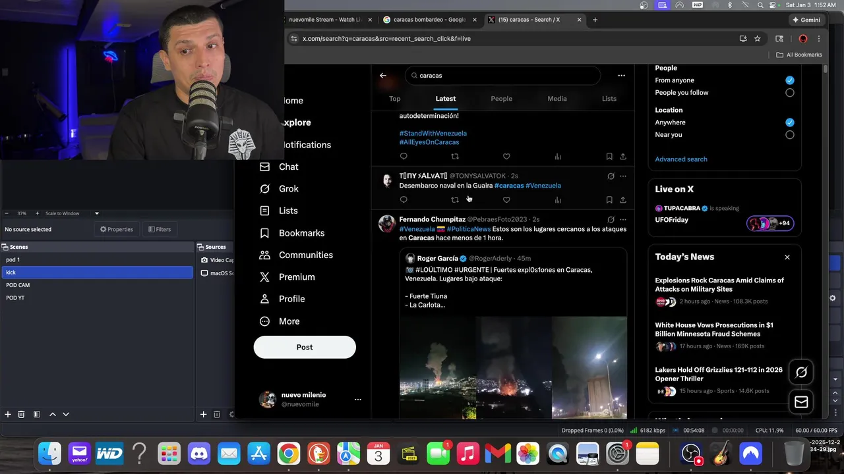Move scene down in OBS
Screen dimensions: 844x474
coord(66,414)
